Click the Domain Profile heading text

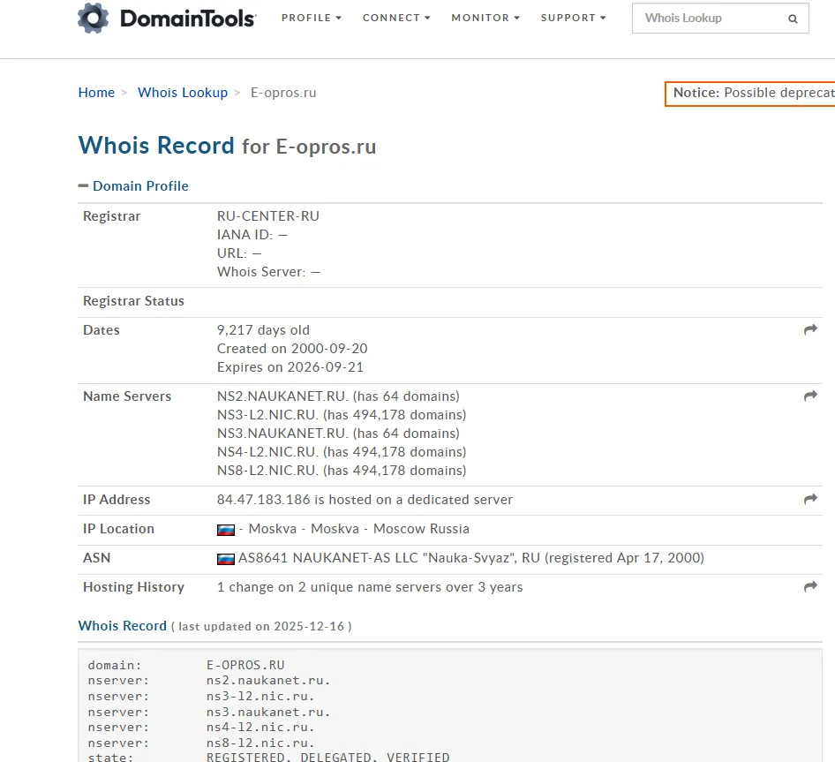(140, 186)
